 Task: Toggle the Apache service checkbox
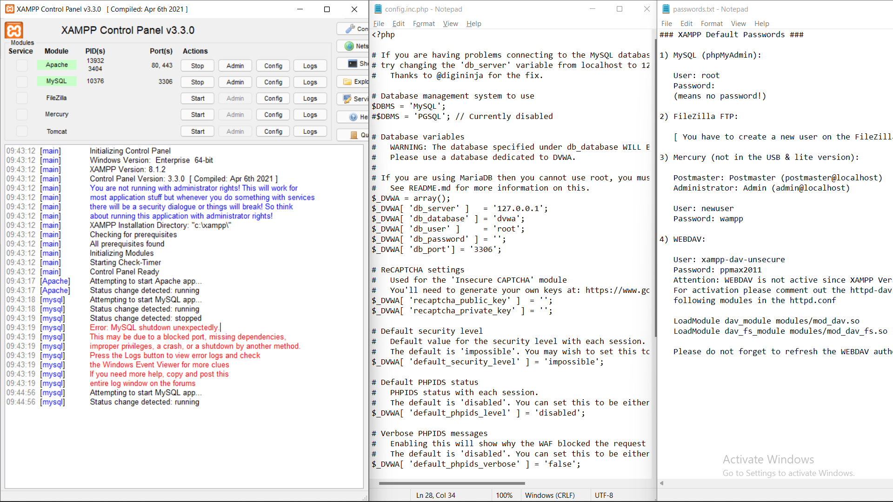point(22,66)
